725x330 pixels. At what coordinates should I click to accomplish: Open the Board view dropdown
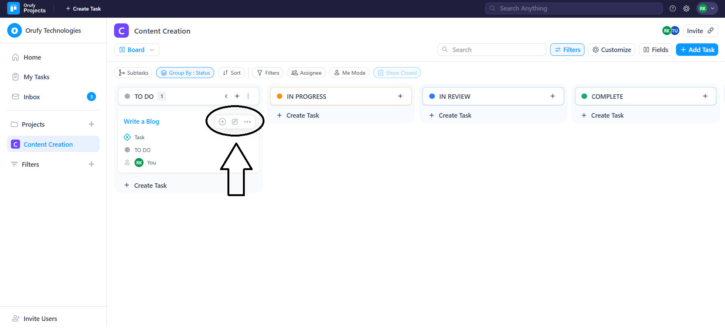[136, 50]
